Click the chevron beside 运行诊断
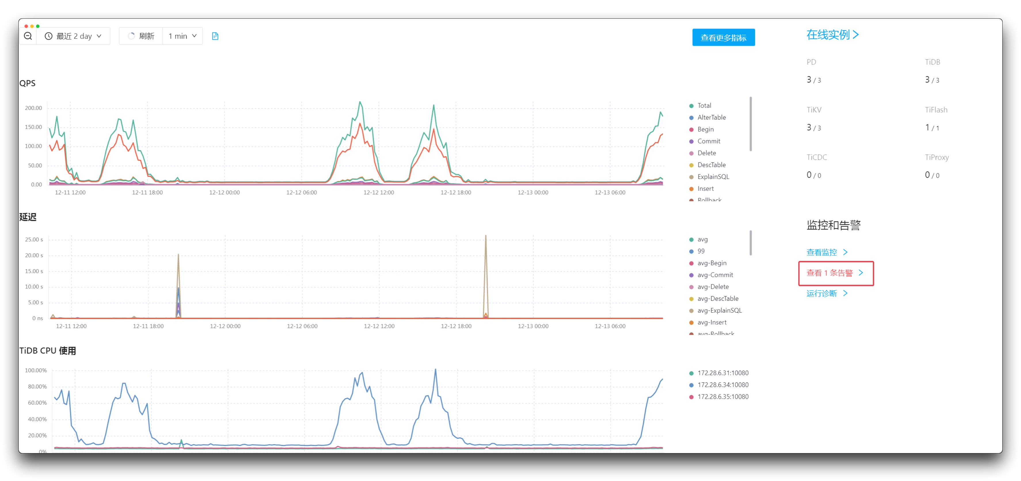Screen dimensions: 1021x481 tap(845, 293)
